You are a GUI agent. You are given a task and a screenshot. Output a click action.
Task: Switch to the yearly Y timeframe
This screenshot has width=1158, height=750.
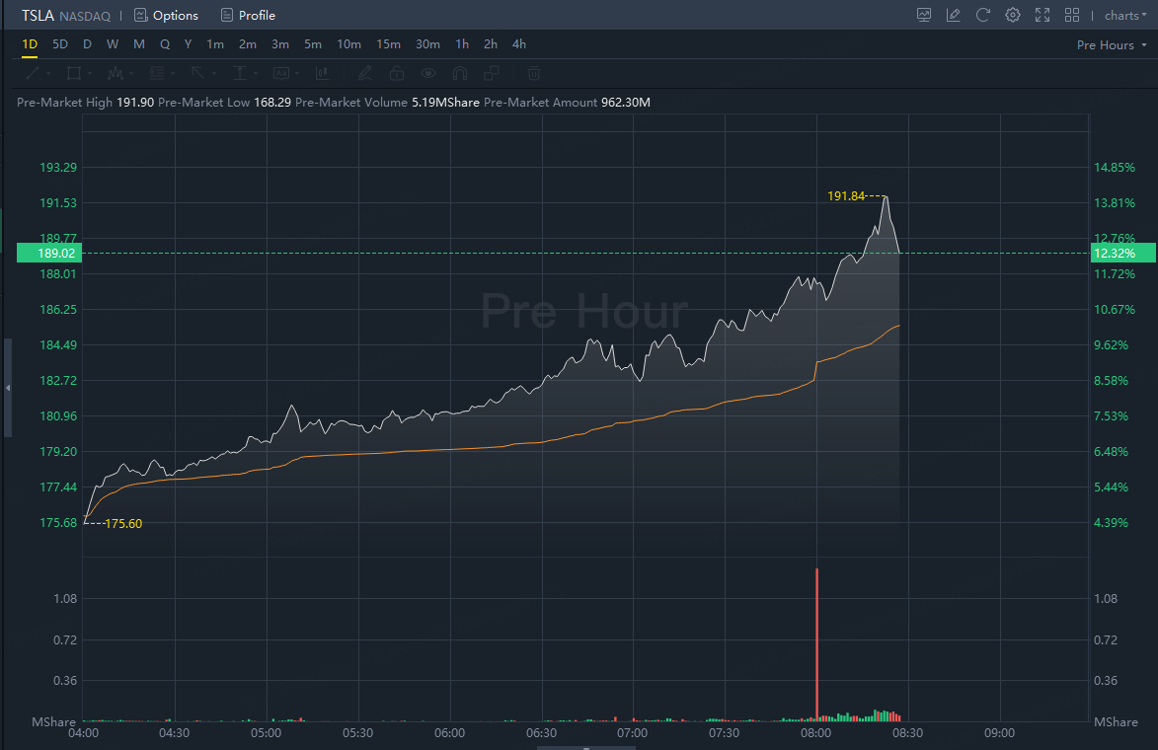pyautogui.click(x=189, y=44)
